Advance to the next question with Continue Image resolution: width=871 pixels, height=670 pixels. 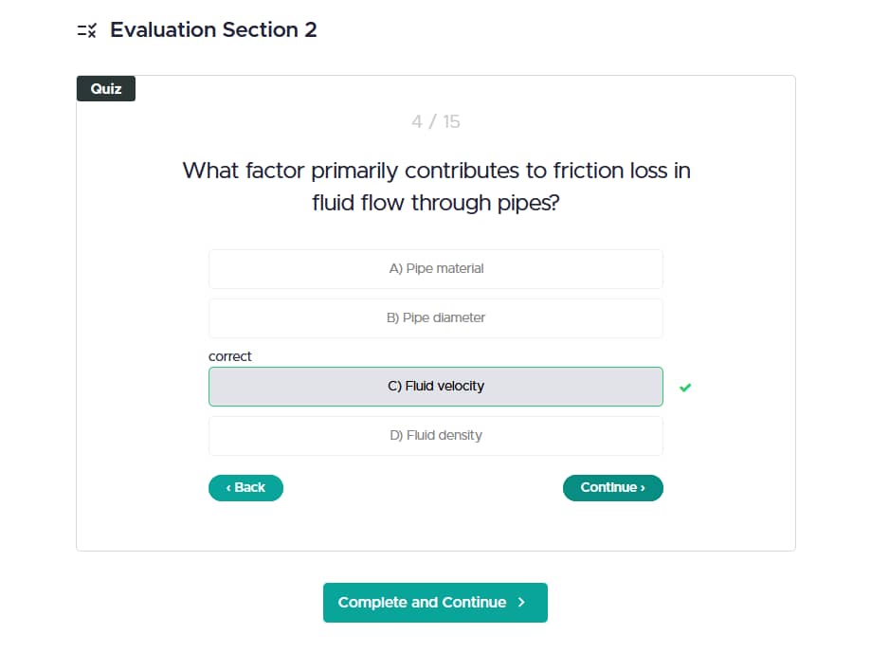[612, 488]
